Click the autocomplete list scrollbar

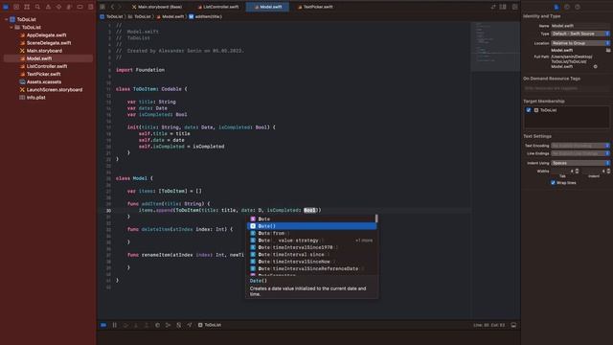376,218
